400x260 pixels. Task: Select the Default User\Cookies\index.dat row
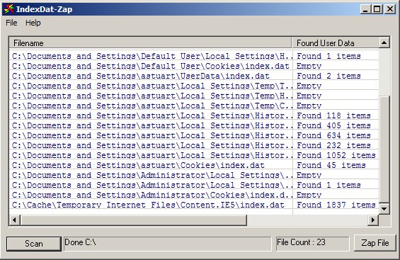click(x=194, y=66)
